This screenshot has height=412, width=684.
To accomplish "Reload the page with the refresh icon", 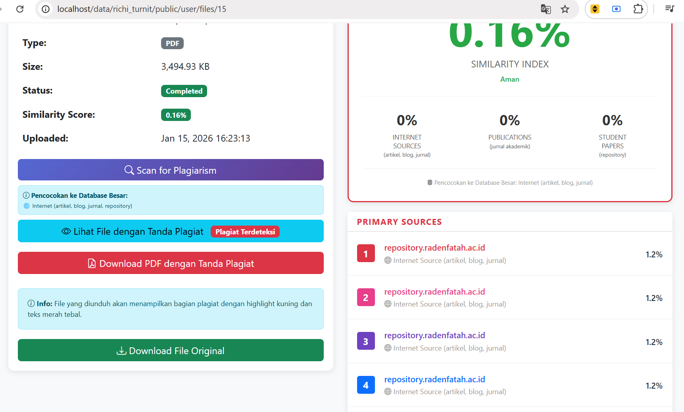I will pyautogui.click(x=20, y=9).
